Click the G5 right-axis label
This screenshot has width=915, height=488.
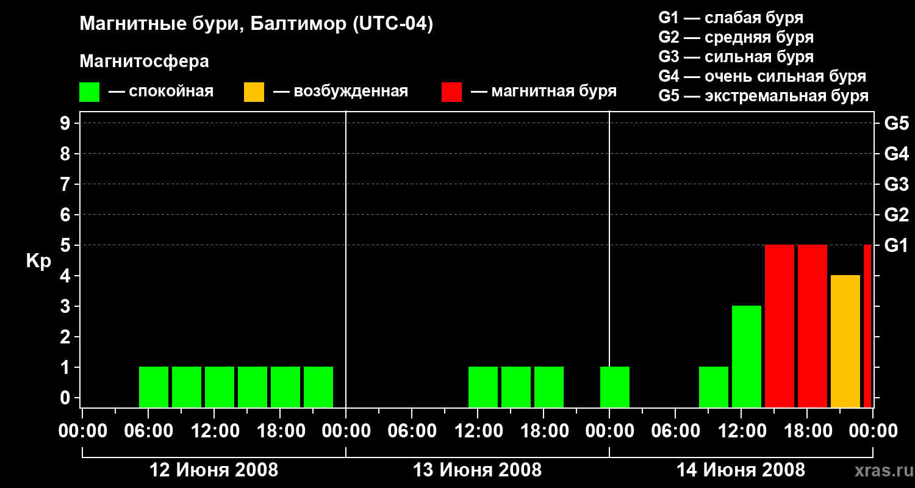pyautogui.click(x=896, y=123)
